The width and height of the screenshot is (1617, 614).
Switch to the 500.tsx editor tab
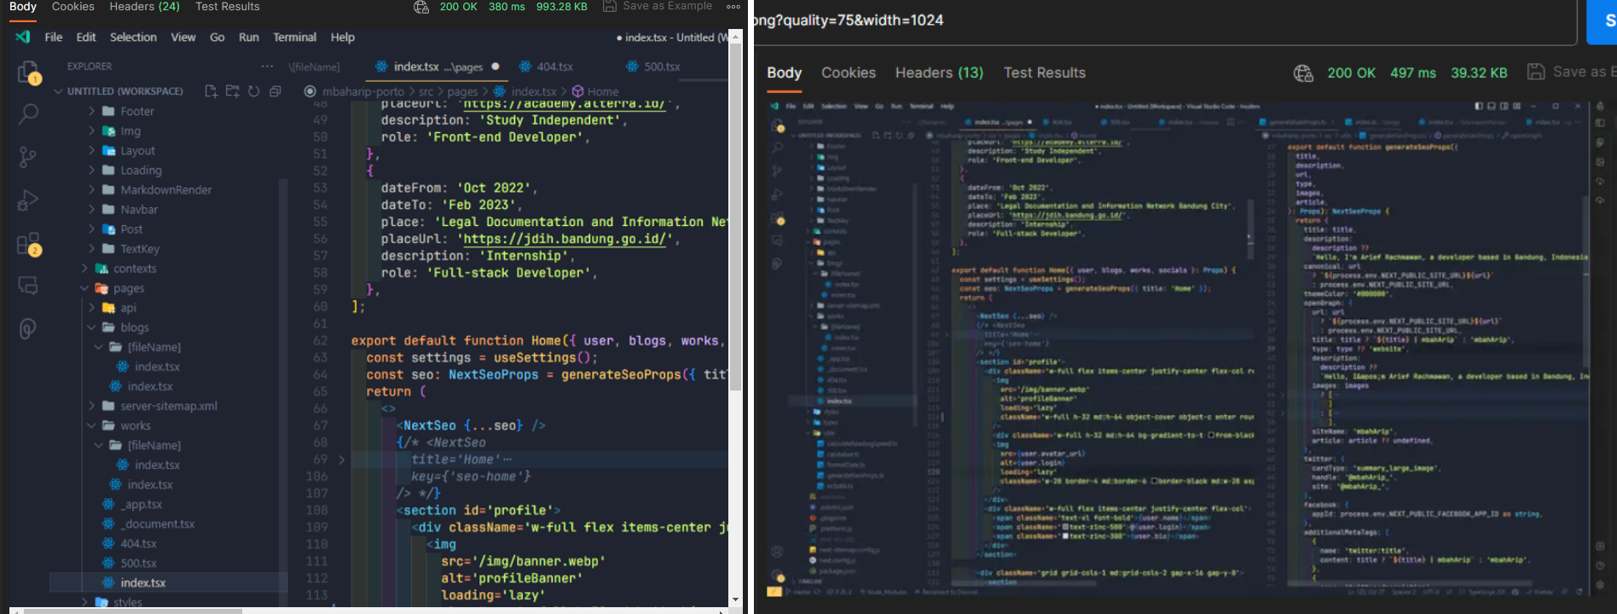coord(652,67)
